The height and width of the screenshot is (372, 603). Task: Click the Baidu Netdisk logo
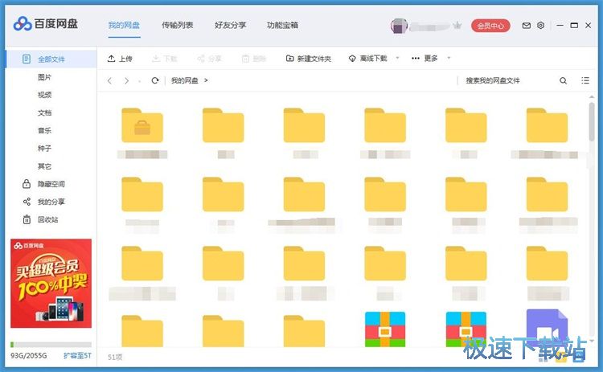click(45, 24)
